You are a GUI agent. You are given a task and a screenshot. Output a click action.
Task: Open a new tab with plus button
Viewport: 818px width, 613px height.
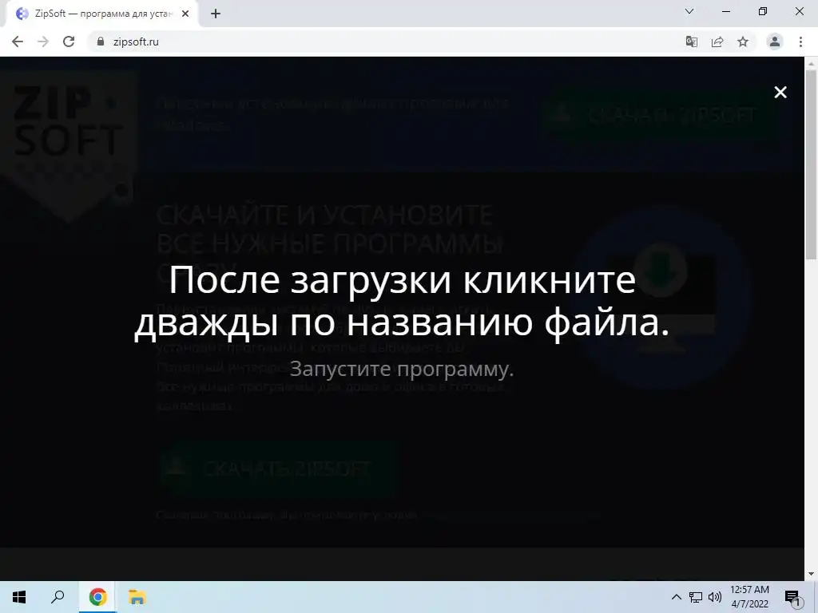click(x=216, y=14)
